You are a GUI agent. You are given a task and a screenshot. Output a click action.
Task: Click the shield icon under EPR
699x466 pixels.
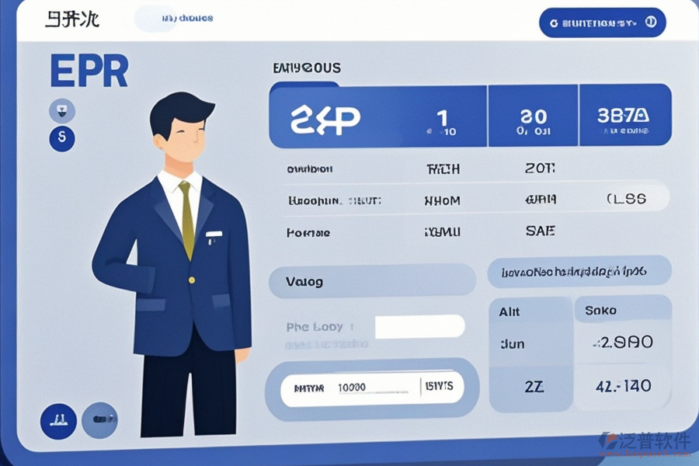62,110
